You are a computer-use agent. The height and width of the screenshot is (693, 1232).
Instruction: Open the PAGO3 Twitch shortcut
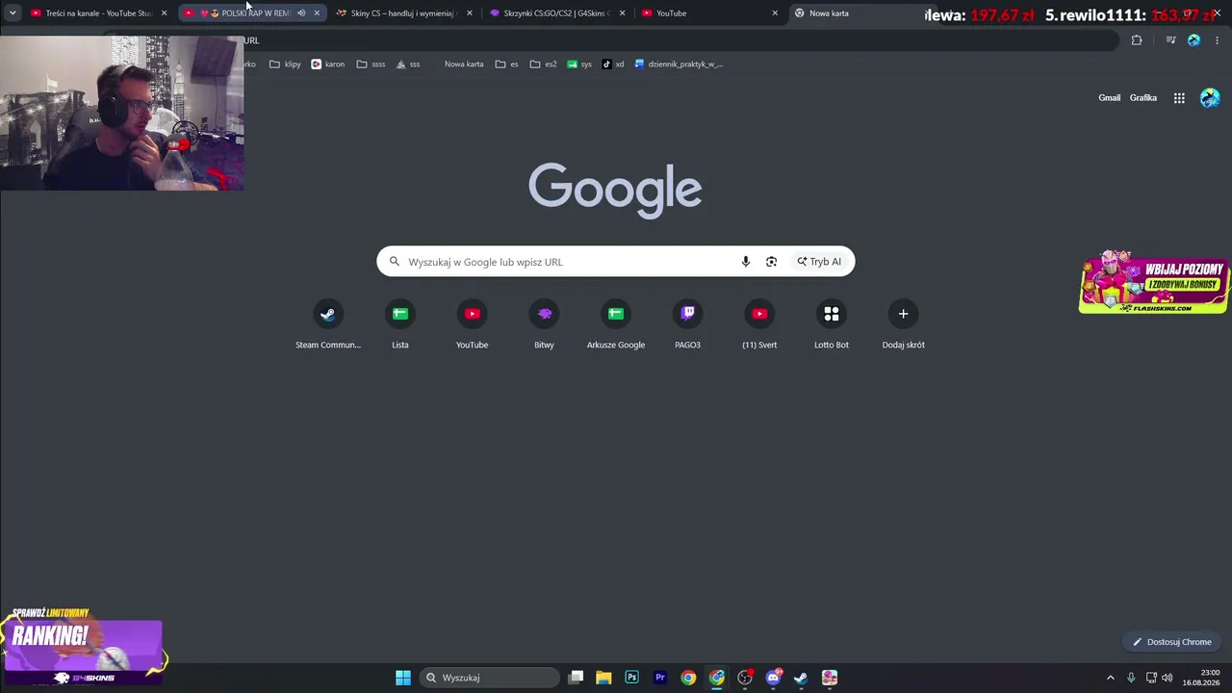click(x=687, y=325)
